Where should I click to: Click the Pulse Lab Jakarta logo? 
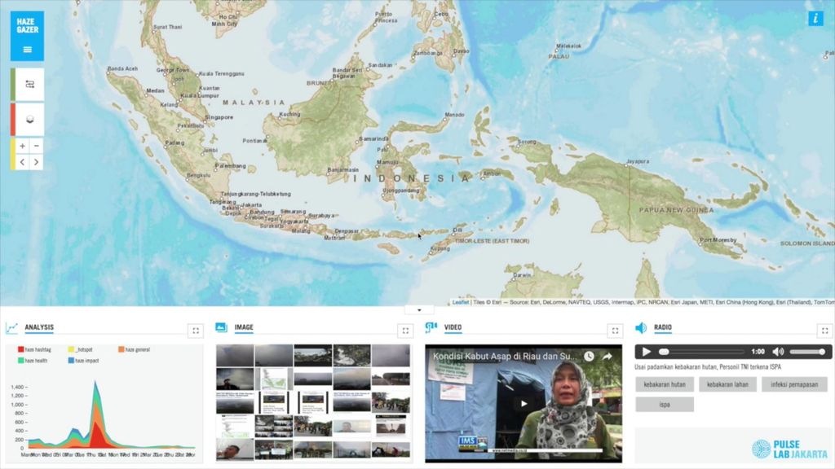click(789, 449)
